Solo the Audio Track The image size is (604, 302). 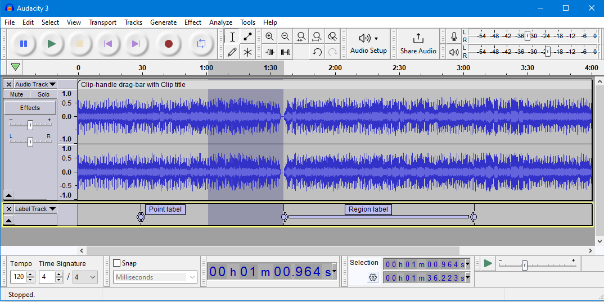[43, 94]
